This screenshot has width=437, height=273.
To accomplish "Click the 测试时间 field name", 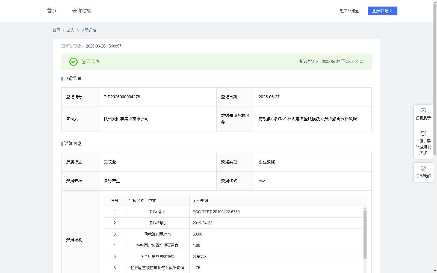I will click(157, 223).
